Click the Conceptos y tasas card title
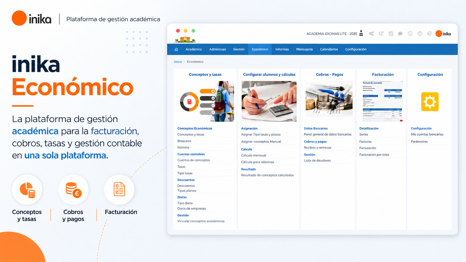Viewport: 466px width, 262px height. [205, 74]
